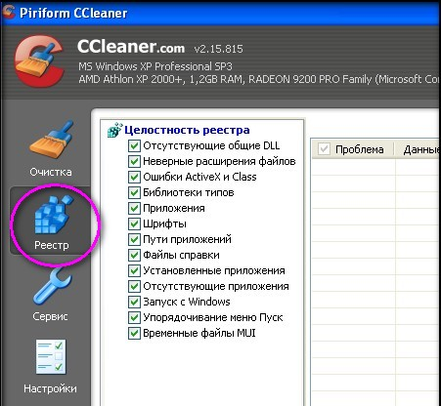This screenshot has width=441, height=406.
Task: Click the CCleaner logo in the header
Action: click(x=38, y=61)
